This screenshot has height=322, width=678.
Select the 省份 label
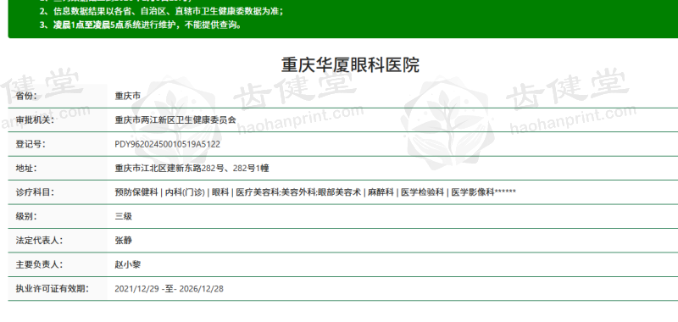pos(26,96)
